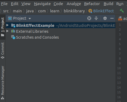Screen dimensions: 127x102
Task: Click the java breadcrumb segment
Action: tap(30, 11)
